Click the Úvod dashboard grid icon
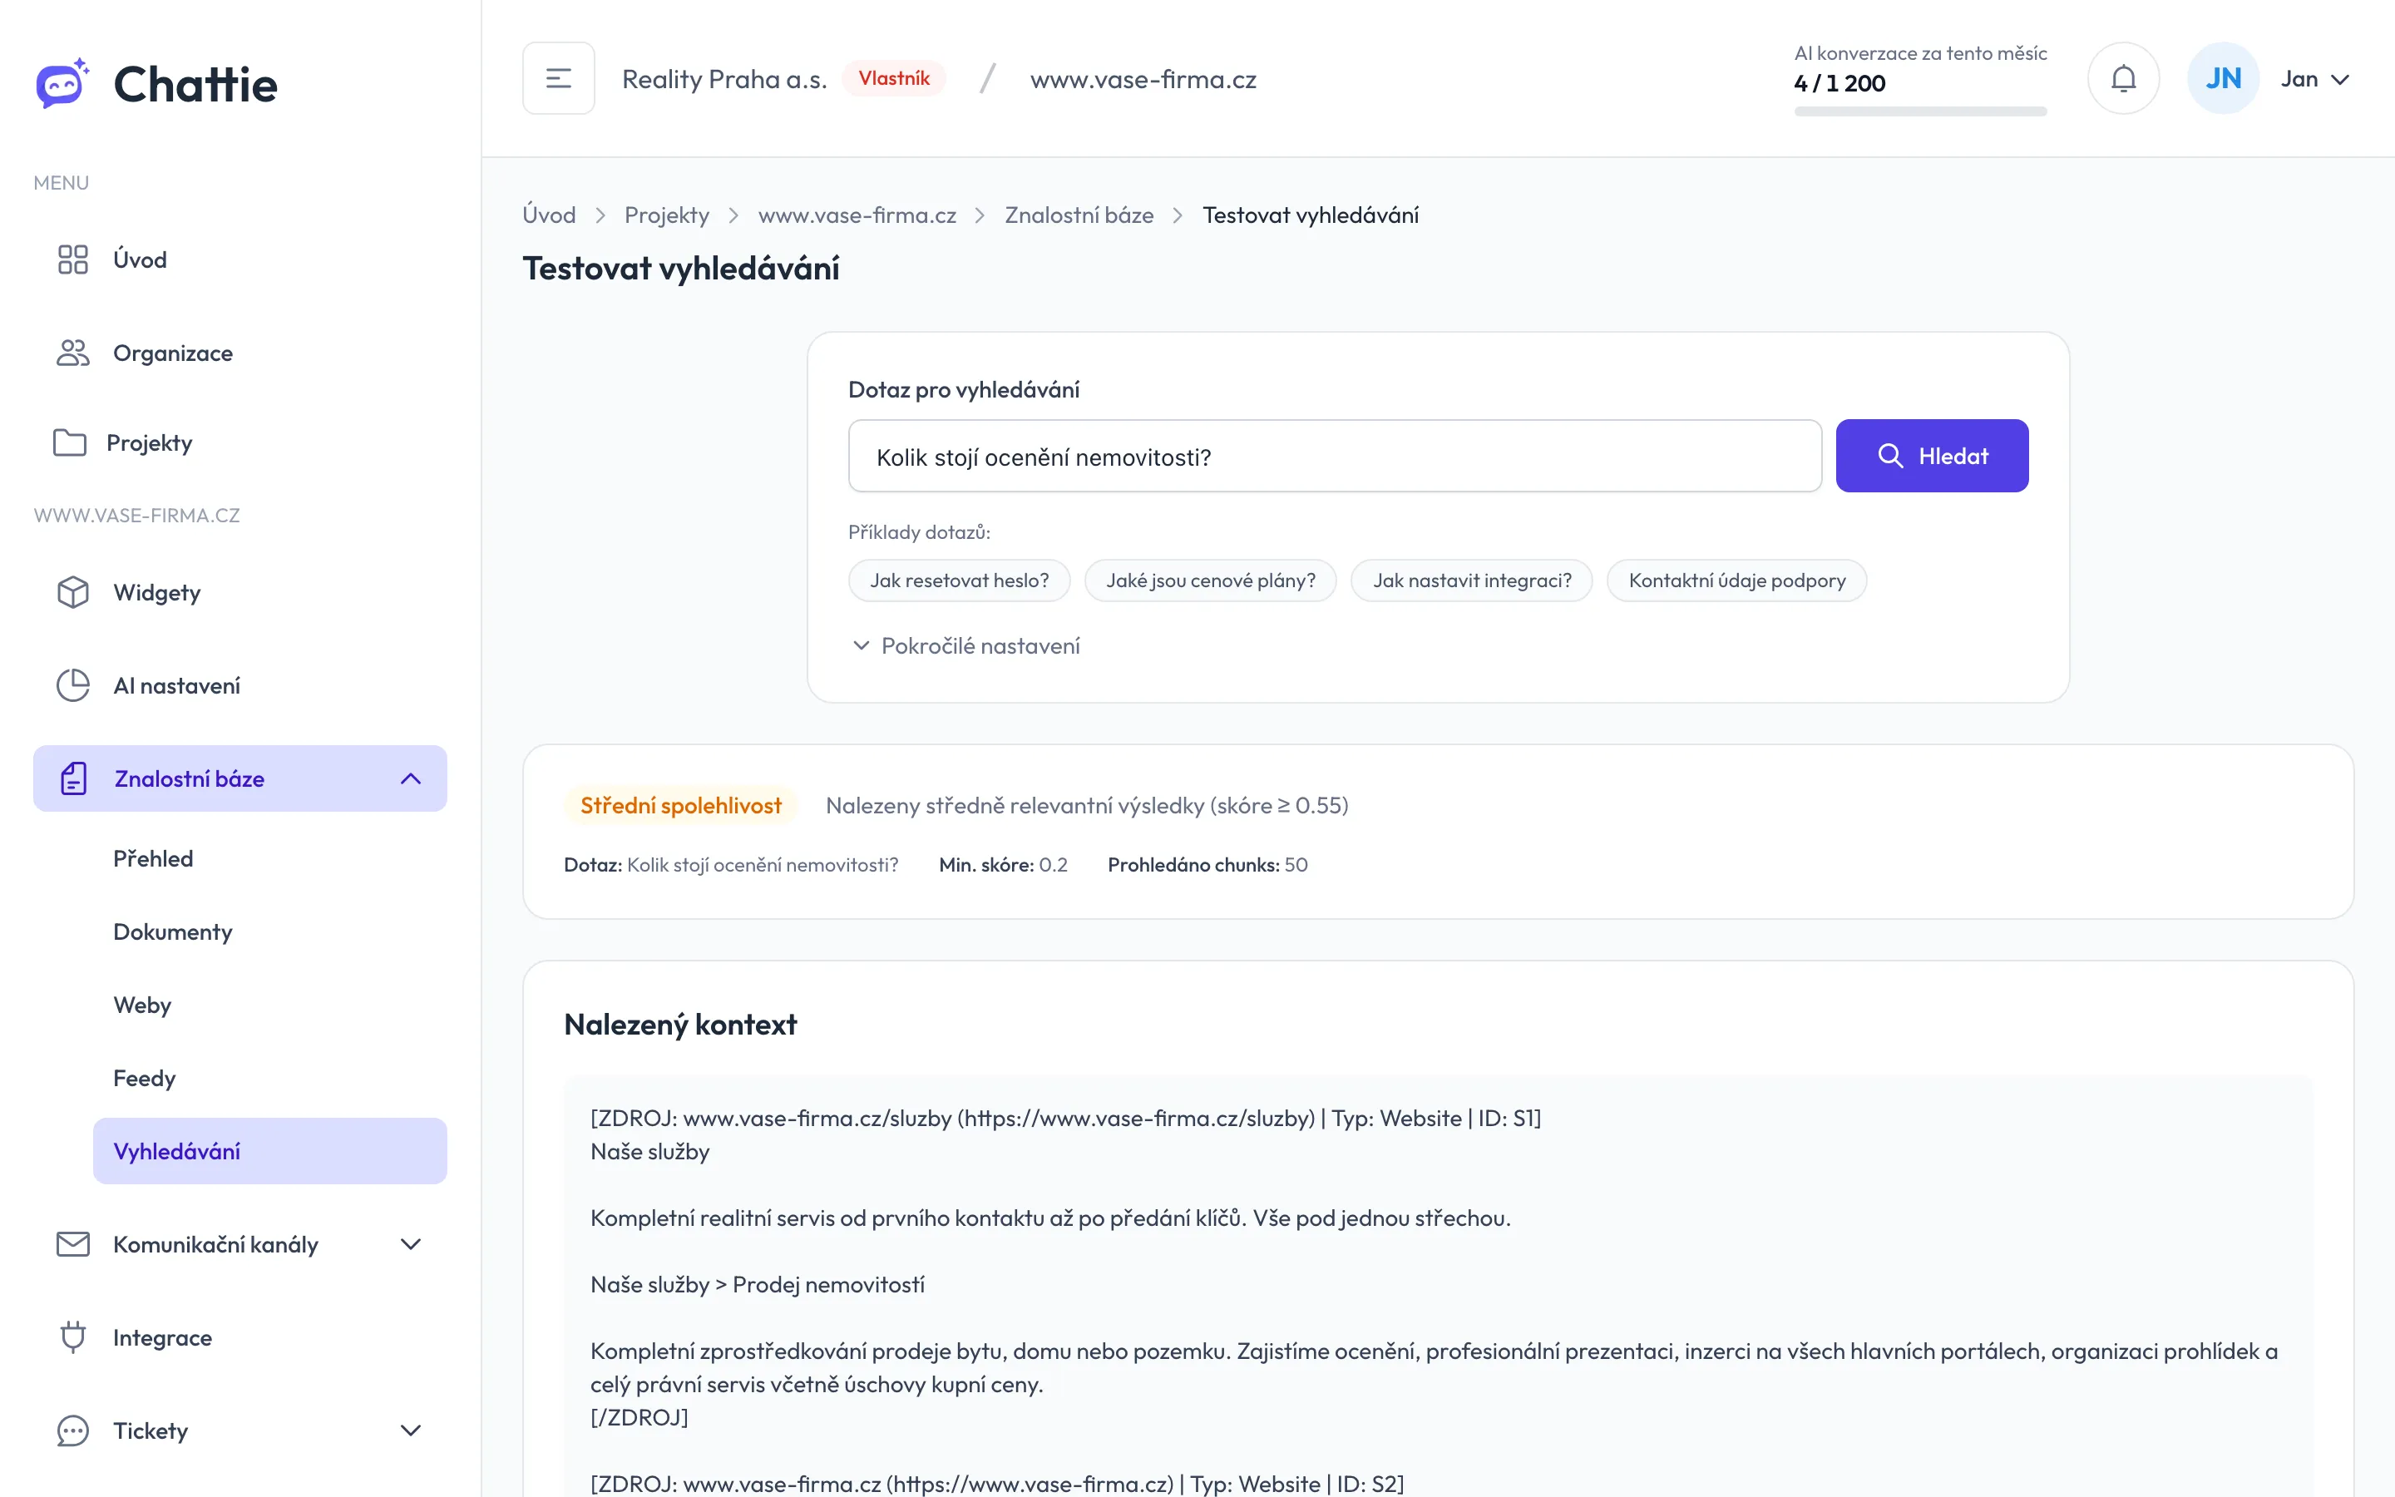 point(73,259)
